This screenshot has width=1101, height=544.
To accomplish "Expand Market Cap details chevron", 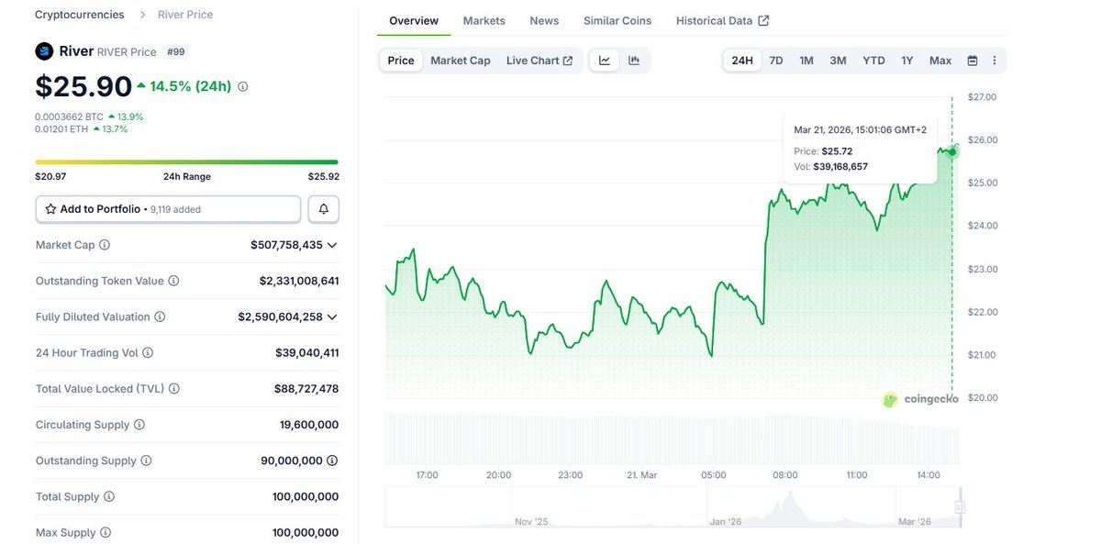I will (332, 245).
